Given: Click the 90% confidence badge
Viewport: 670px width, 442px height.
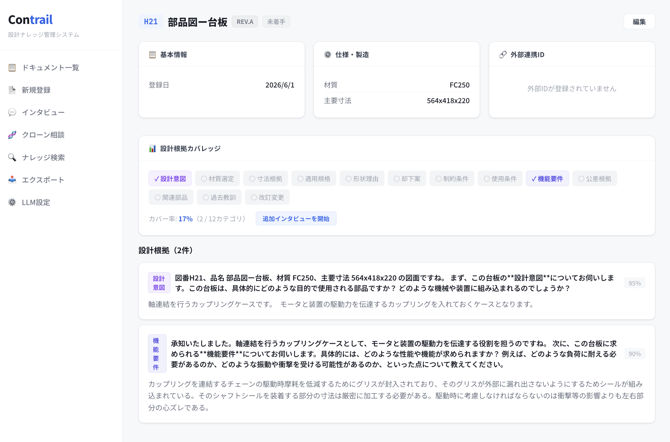Looking at the screenshot, I should (x=635, y=354).
